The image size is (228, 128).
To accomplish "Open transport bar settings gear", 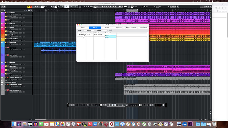I will click(163, 105).
